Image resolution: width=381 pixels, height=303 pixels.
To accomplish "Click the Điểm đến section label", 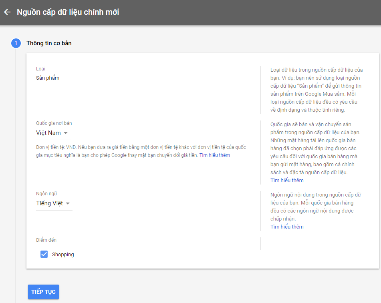I will pos(46,240).
